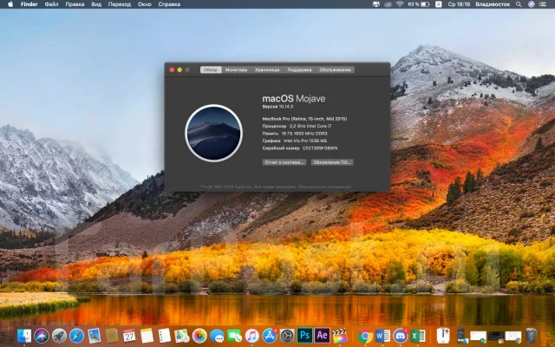This screenshot has height=347, width=555.
Task: Click AirPlay display icon in menu bar
Action: [x=376, y=4]
